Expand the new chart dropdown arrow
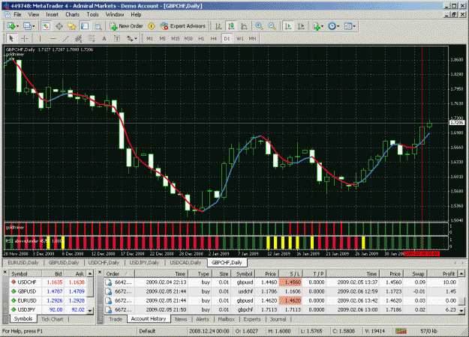The width and height of the screenshot is (469, 337). 18,26
